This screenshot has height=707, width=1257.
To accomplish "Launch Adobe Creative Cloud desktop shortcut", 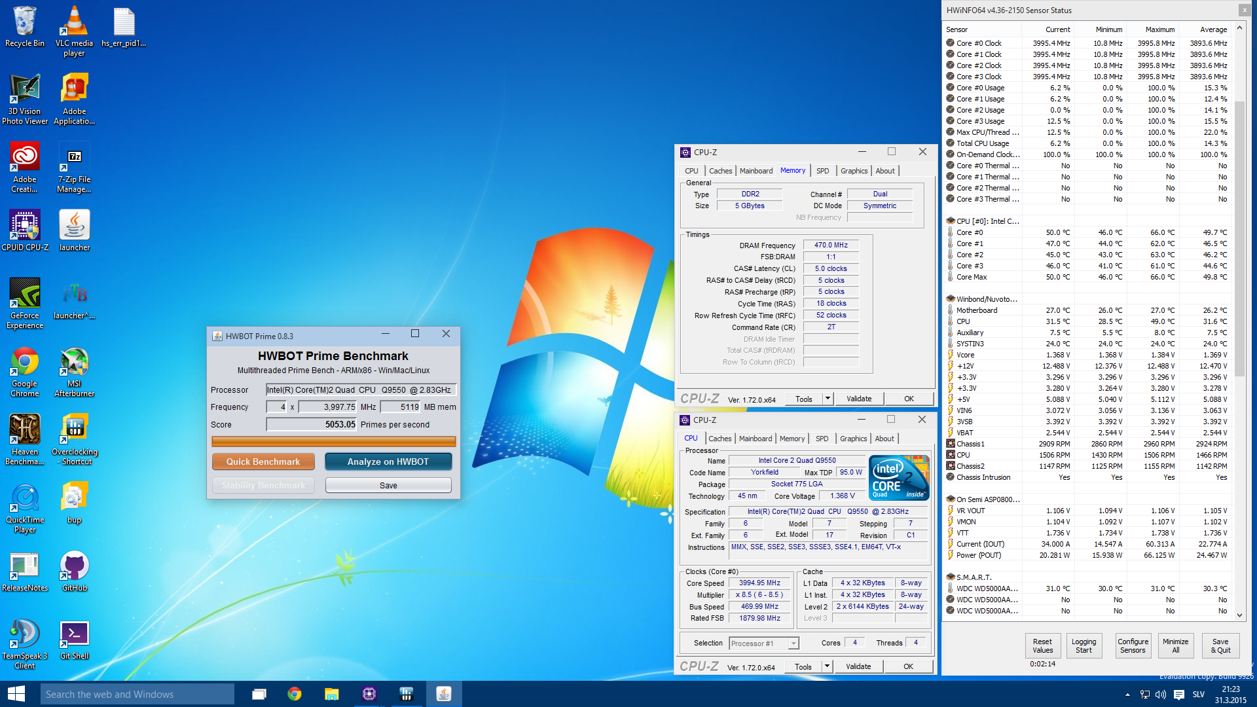I will pos(25,168).
